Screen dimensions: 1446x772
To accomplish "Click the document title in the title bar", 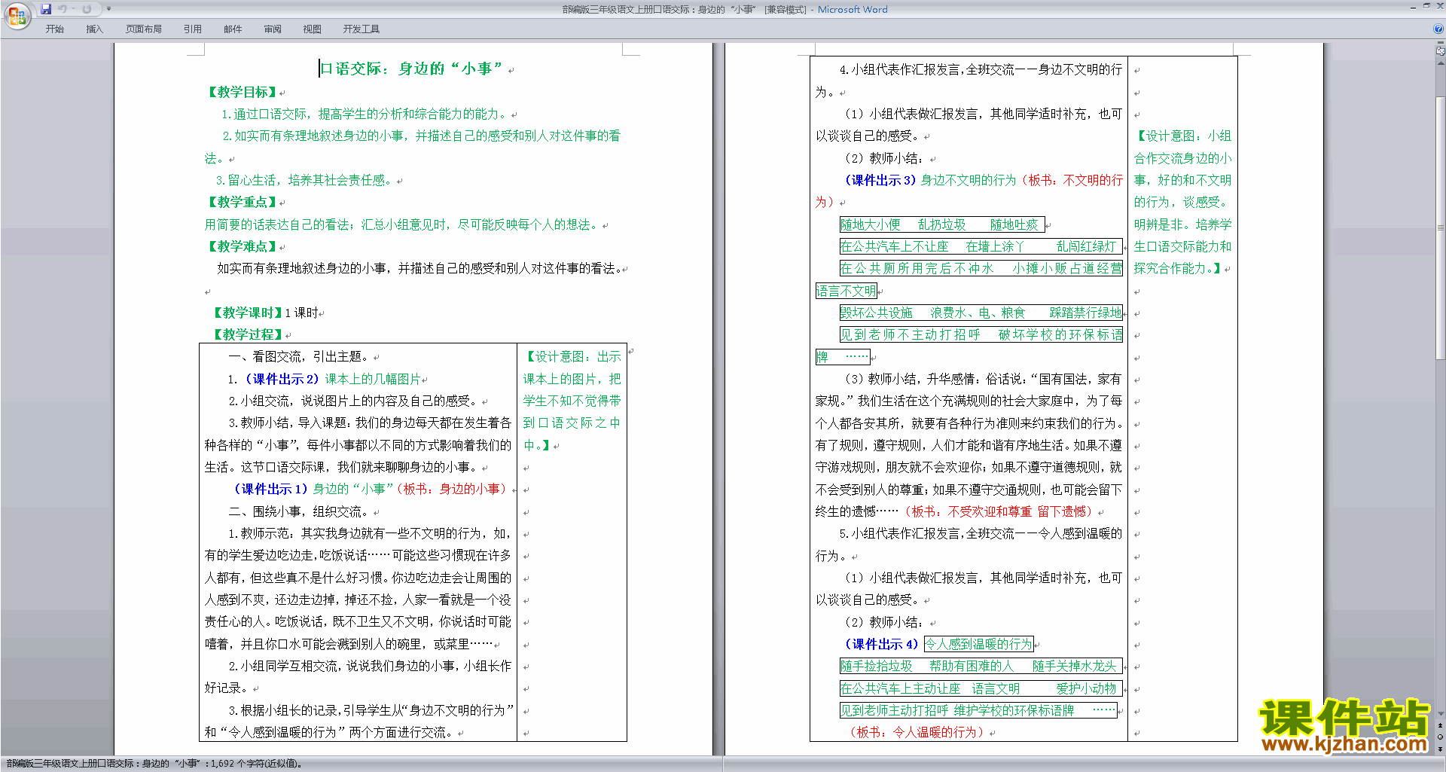I will point(724,9).
